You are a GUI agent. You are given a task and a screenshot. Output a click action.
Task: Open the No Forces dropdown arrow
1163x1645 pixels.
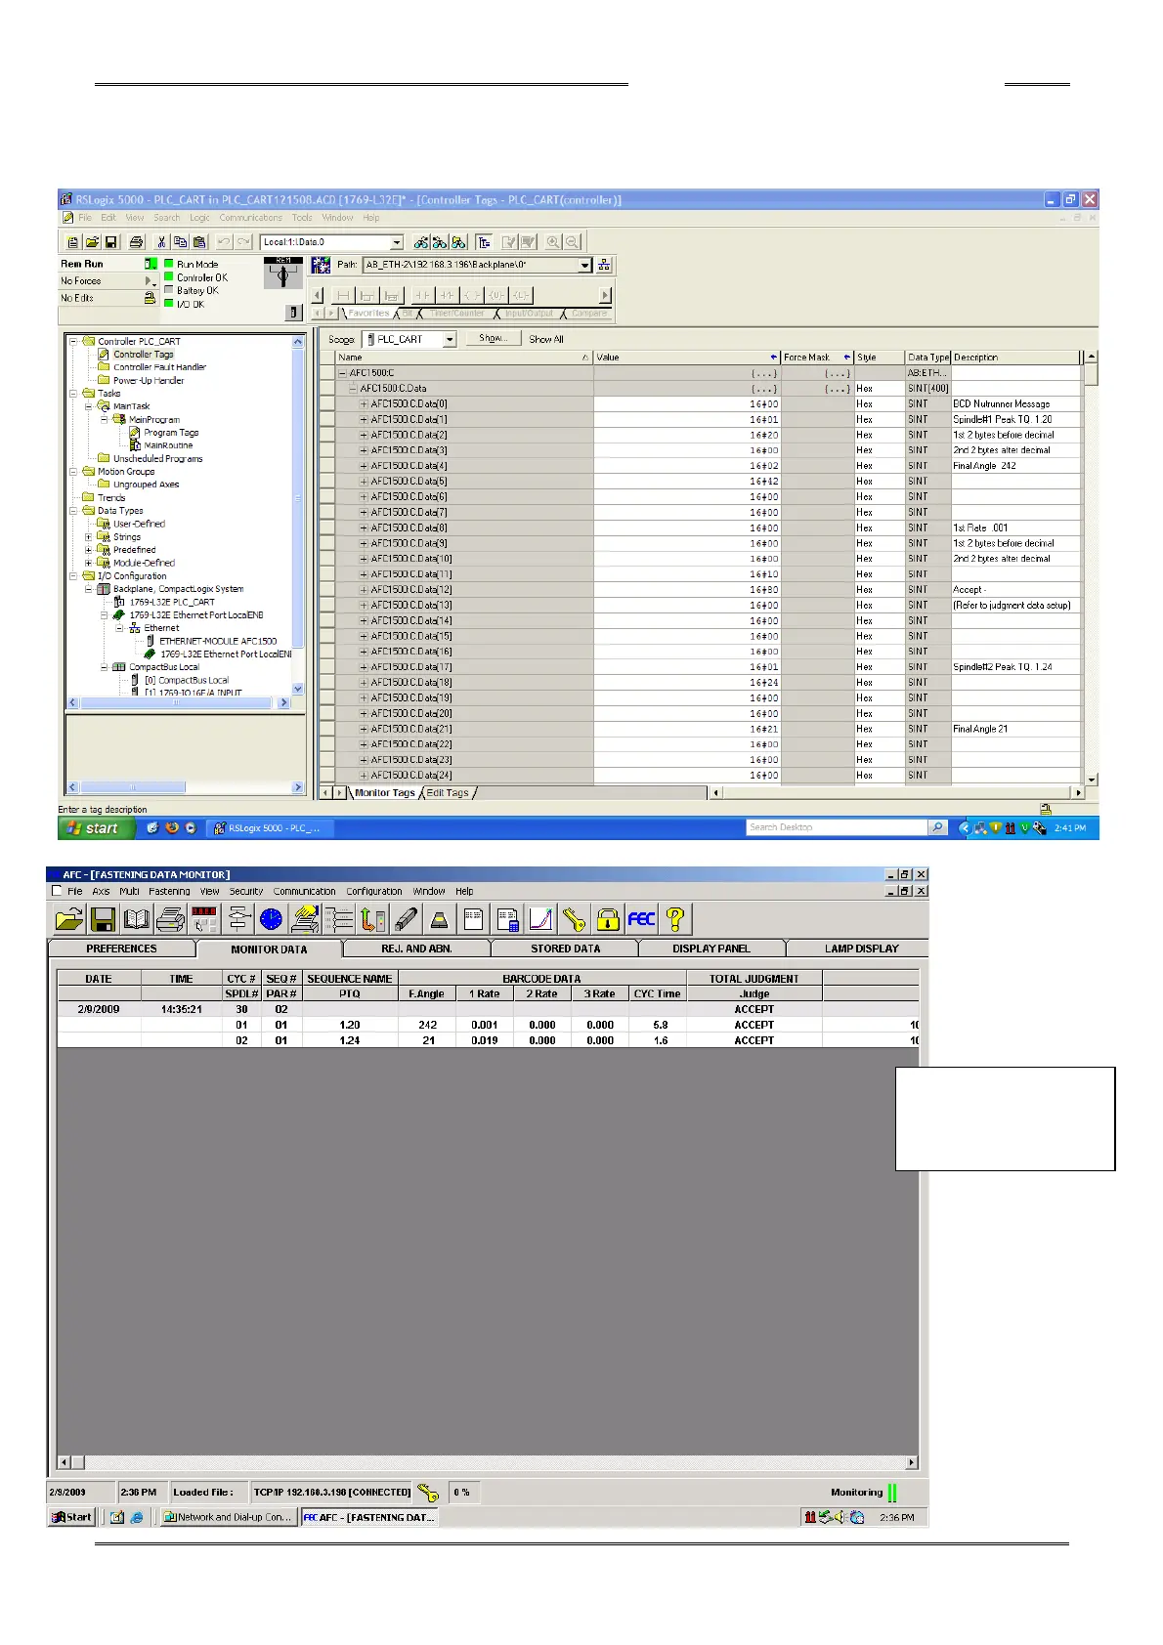151,280
